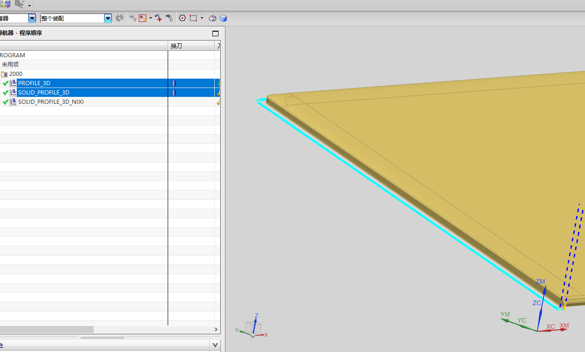Select the SOLID_PROFILE_3D_NIXI operation
585x352 pixels.
[51, 102]
